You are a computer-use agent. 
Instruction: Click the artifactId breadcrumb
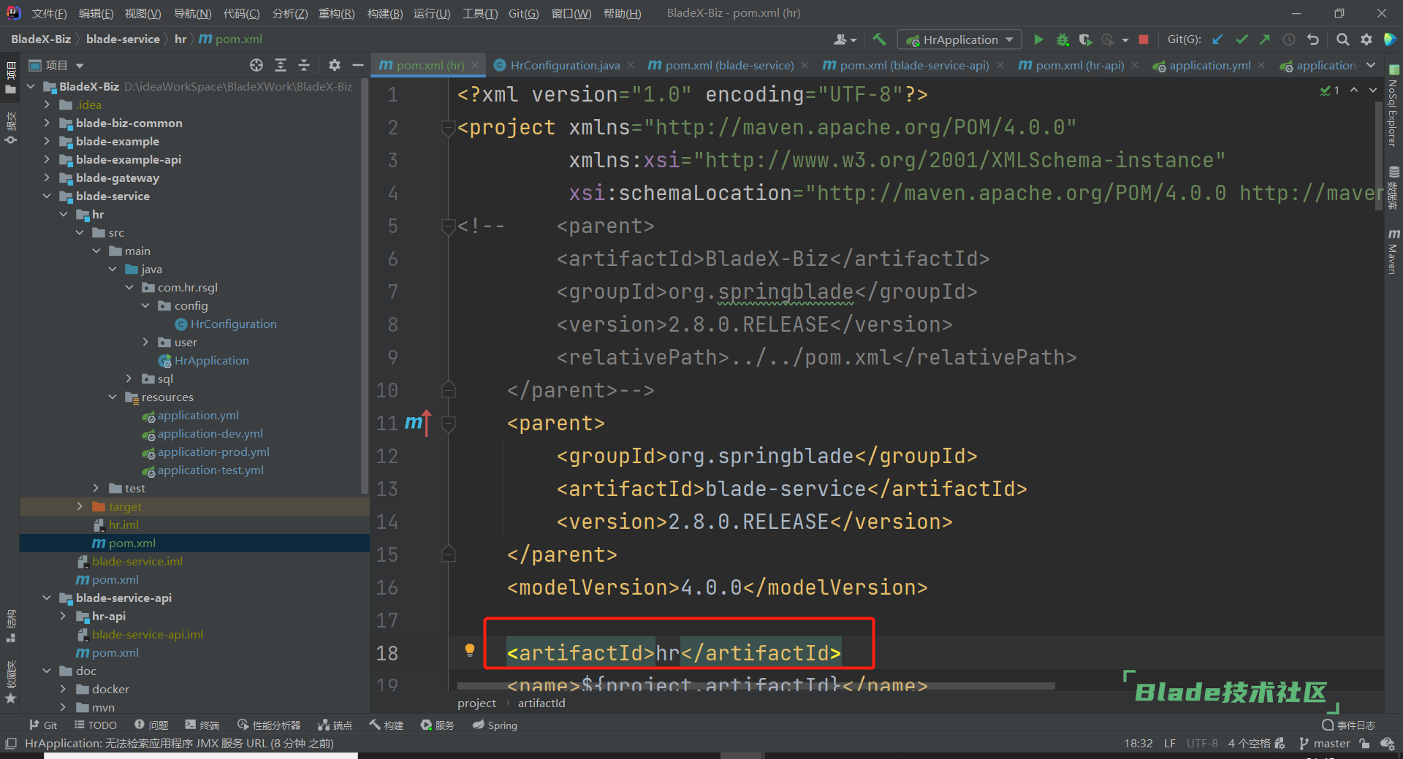[541, 703]
